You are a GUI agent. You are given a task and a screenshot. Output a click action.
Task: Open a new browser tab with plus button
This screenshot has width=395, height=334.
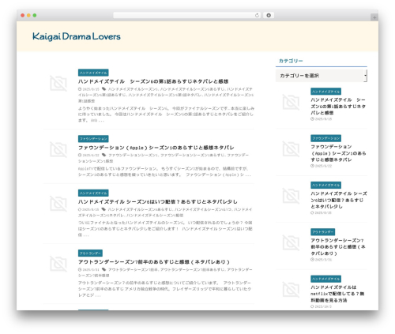(x=374, y=17)
